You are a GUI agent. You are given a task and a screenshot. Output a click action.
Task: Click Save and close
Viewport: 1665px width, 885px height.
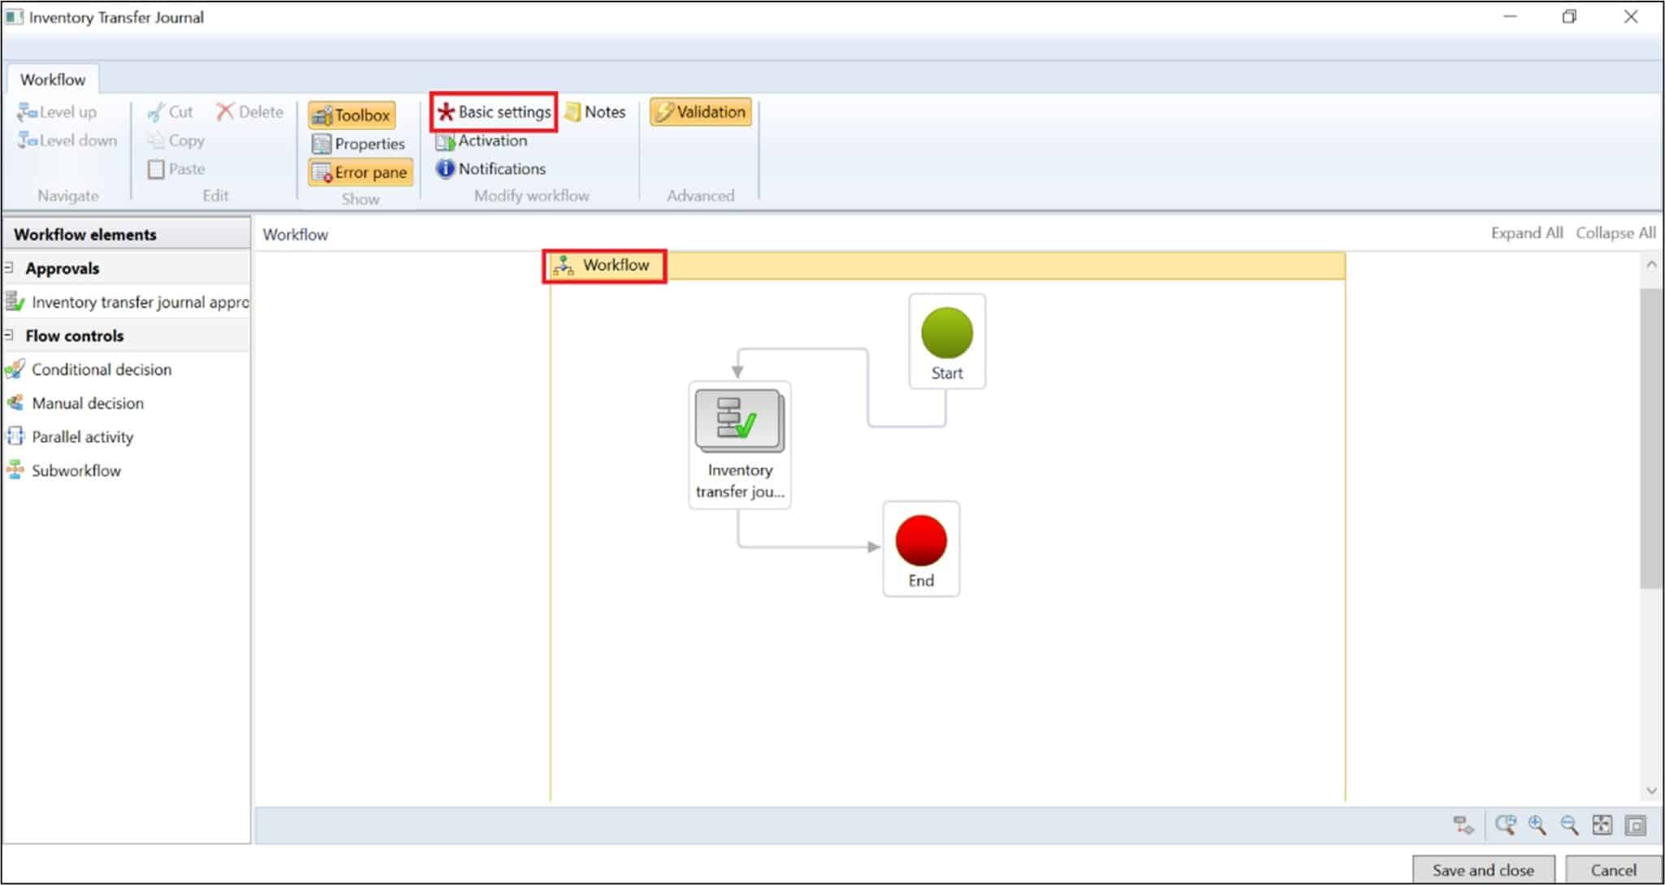(x=1483, y=869)
